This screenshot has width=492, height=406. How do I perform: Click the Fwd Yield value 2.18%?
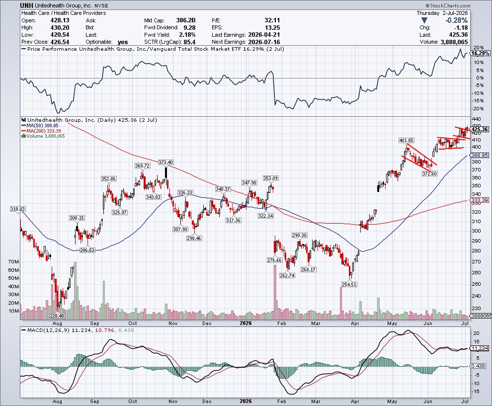click(186, 34)
